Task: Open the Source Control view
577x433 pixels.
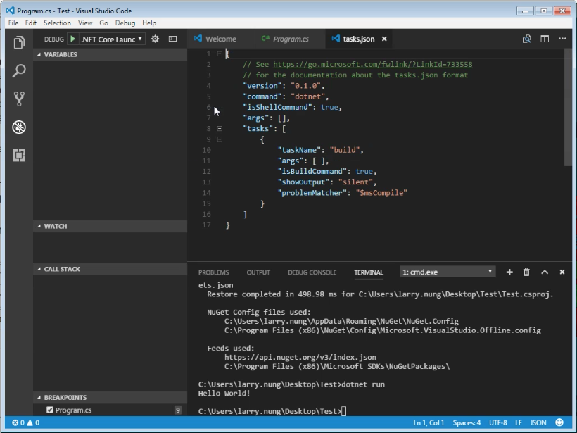Action: coord(19,99)
